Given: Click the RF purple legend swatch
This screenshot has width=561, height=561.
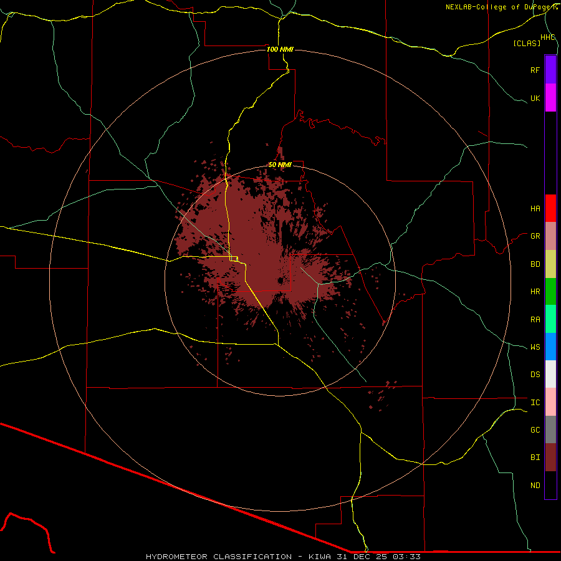Looking at the screenshot, I should point(550,70).
